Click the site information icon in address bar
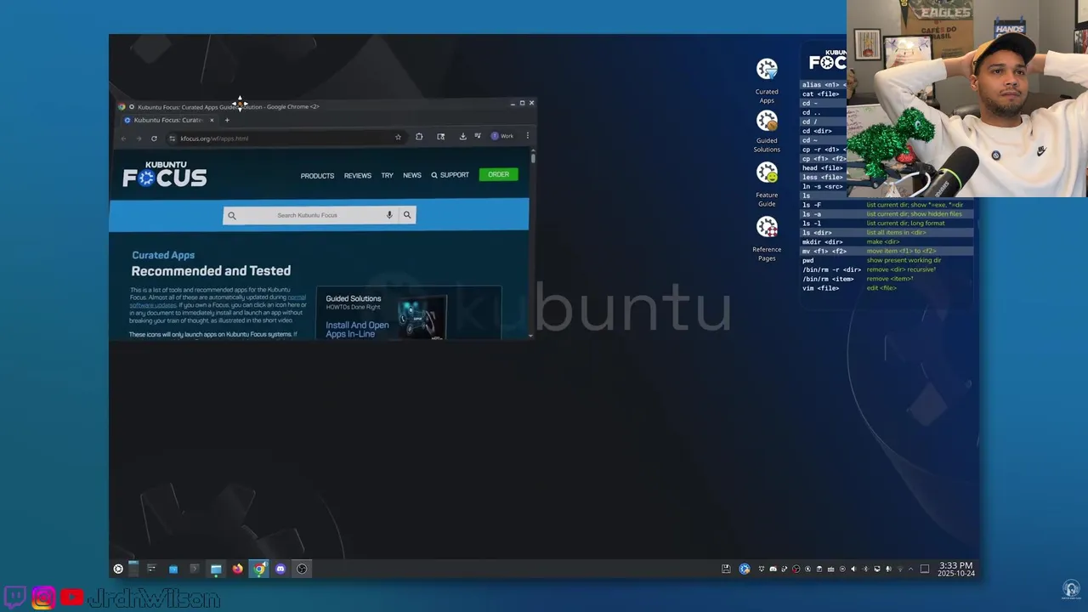 coord(172,138)
